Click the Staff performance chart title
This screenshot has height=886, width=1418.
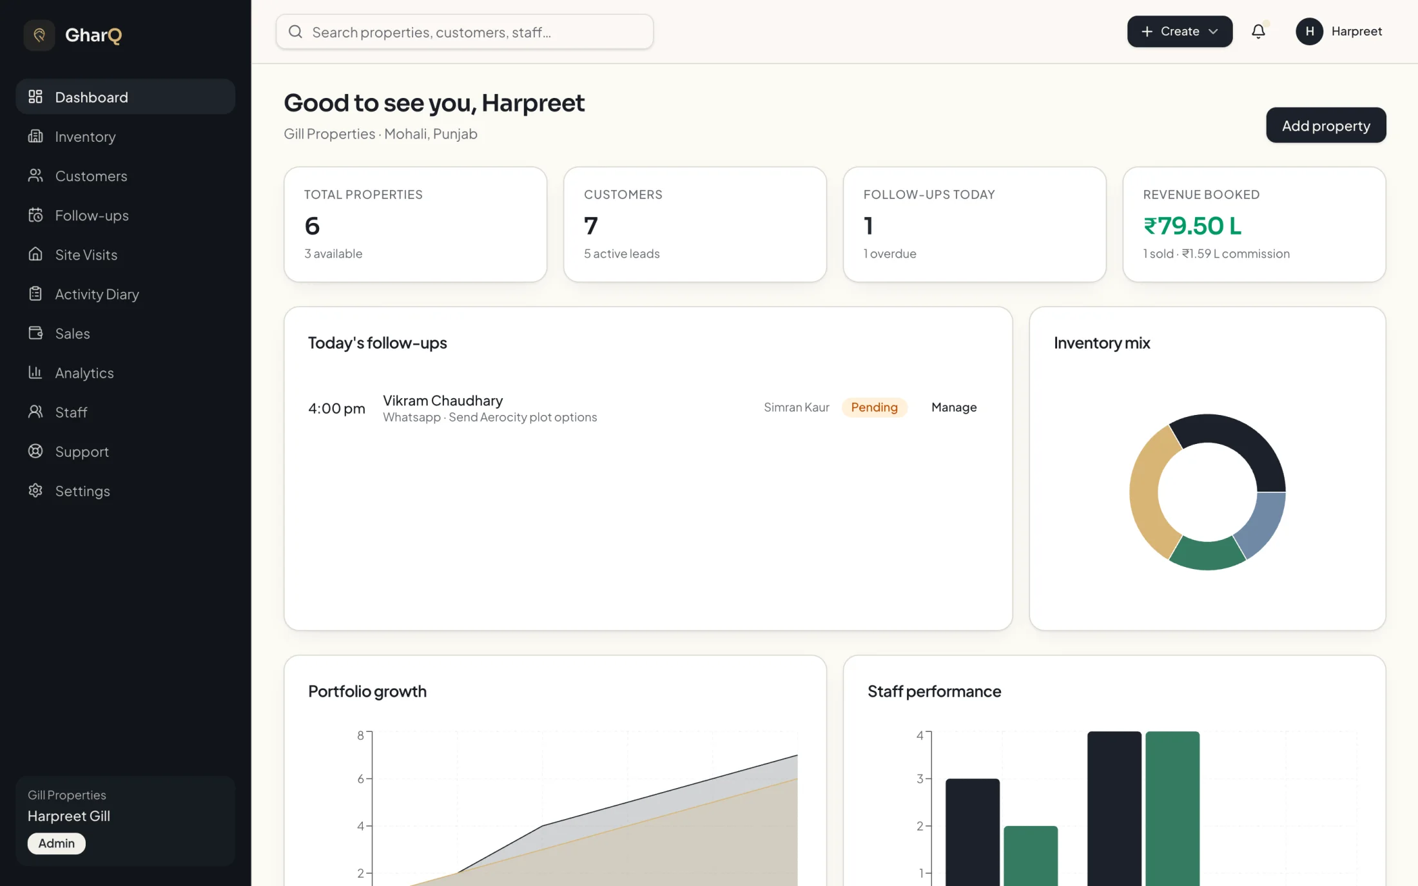(934, 691)
